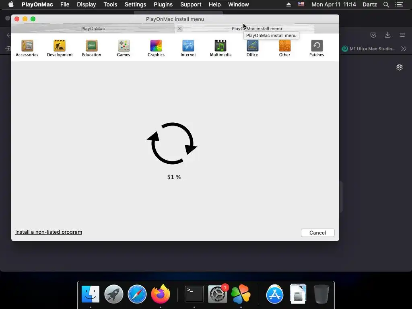
Task: Browse the Games category
Action: (124, 48)
